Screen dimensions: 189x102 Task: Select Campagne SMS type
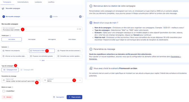(x=27, y=70)
